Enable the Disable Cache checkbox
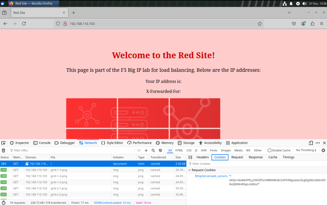The image size is (327, 205). point(270,150)
